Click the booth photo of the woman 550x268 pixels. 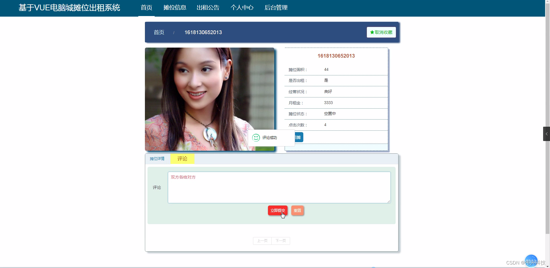point(210,99)
